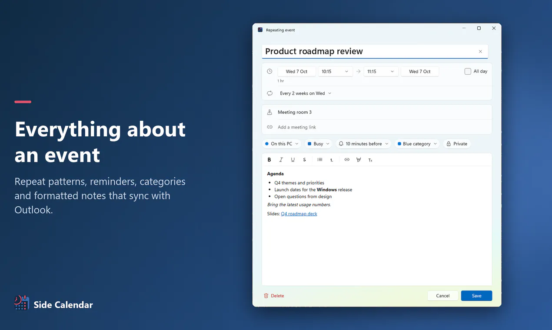
Task: Toggle bold formatting in notes toolbar
Action: (269, 160)
